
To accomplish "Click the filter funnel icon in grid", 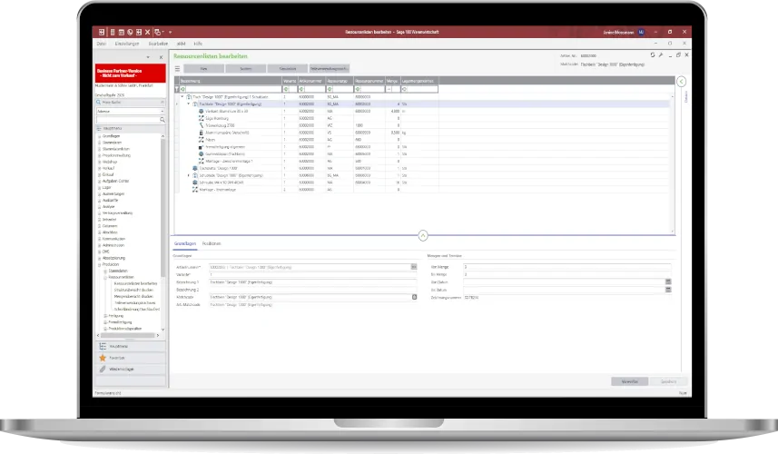I will (178, 89).
